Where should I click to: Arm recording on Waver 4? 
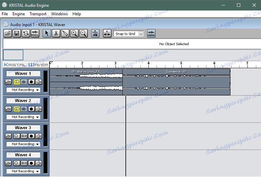31,163
